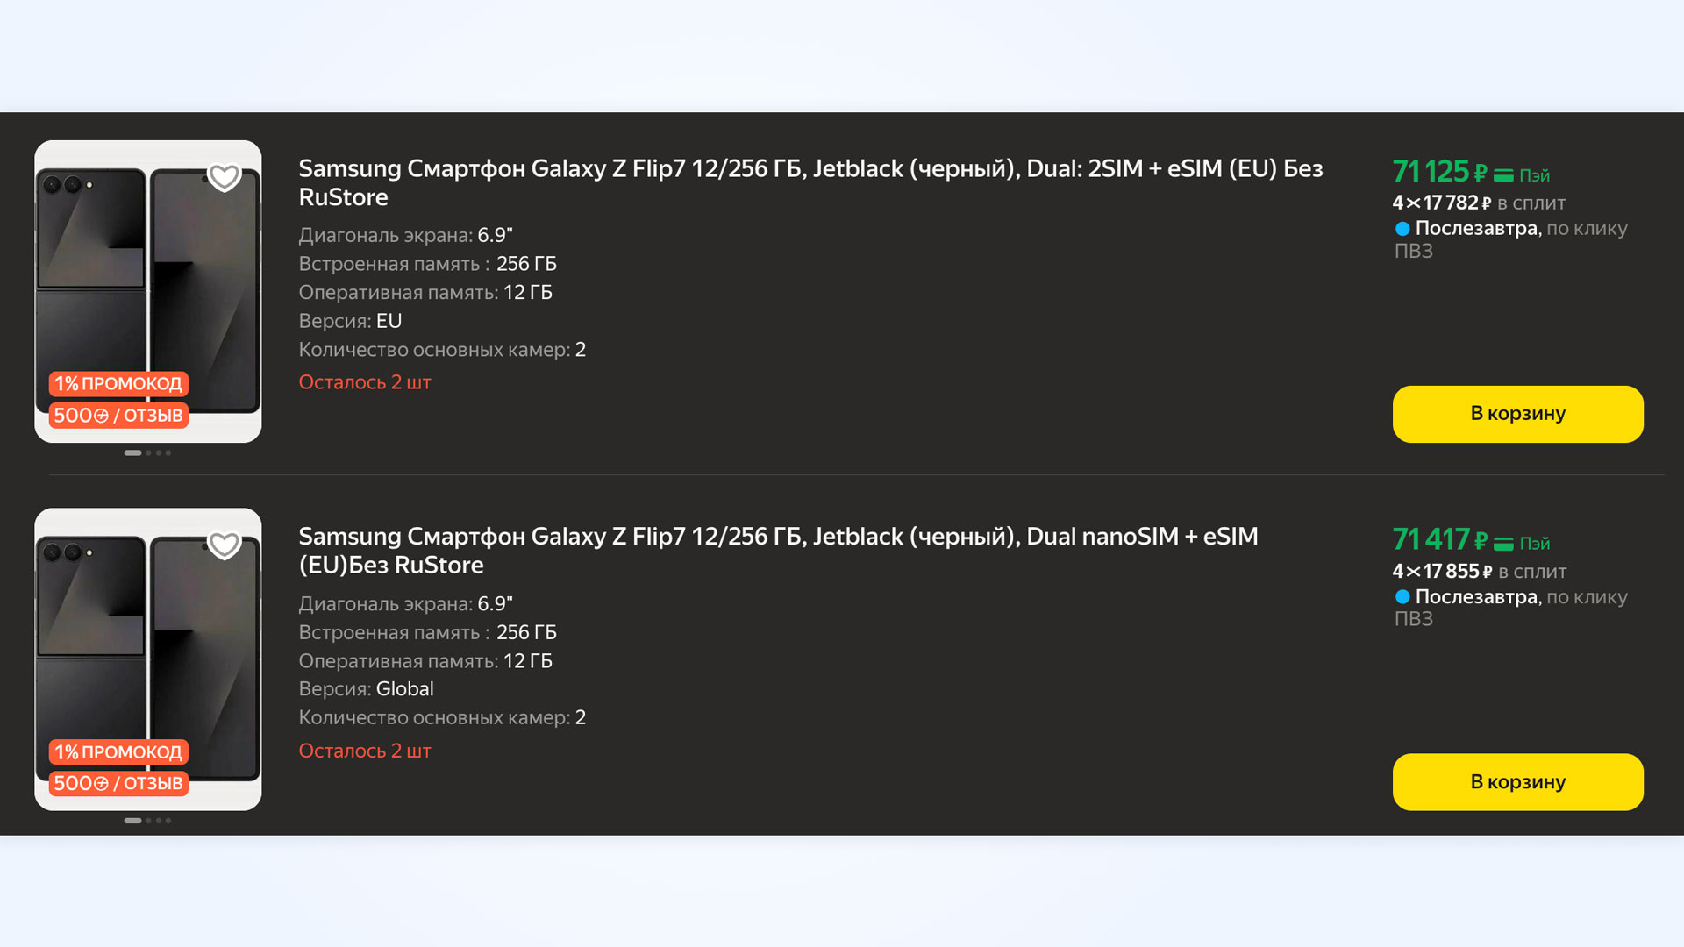Select the 4×17 855 ₽ split payment offer
Viewport: 1684px width, 947px height.
click(x=1479, y=572)
